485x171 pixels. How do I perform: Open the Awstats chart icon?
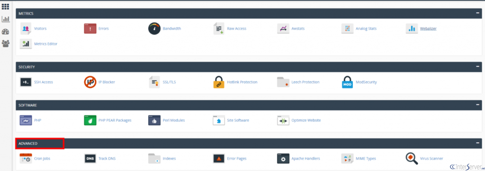point(283,28)
